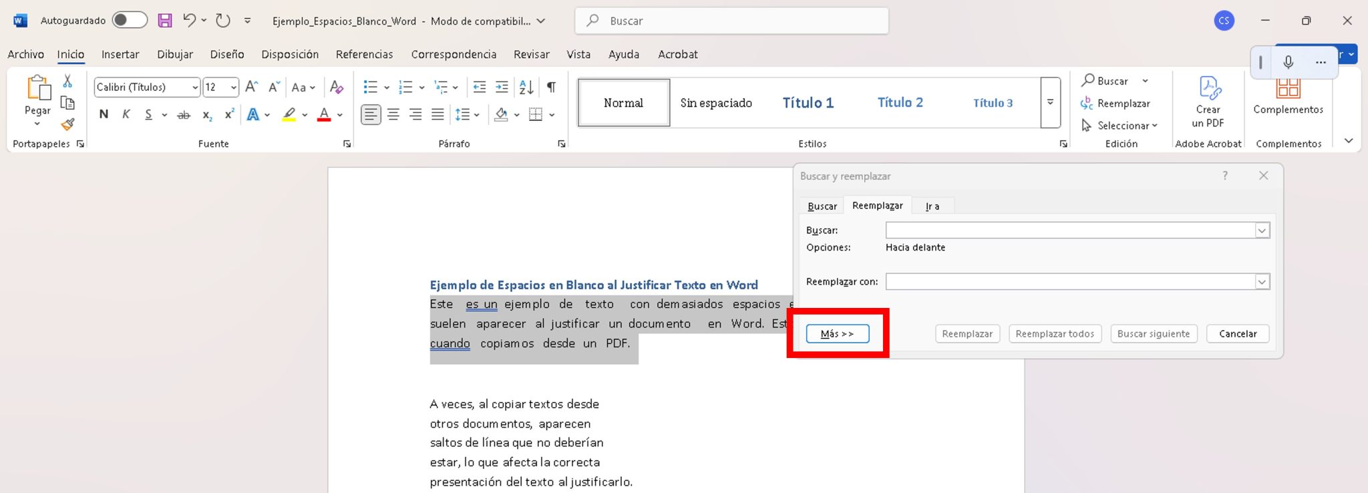Click Buscar siguiente button
The height and width of the screenshot is (493, 1368).
click(x=1154, y=333)
